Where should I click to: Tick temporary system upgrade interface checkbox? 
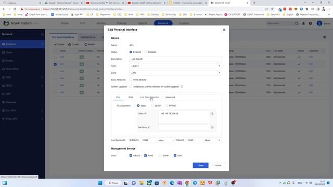click(131, 87)
